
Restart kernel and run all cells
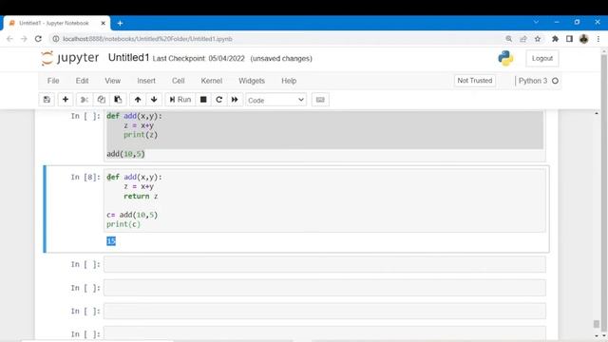(235, 100)
